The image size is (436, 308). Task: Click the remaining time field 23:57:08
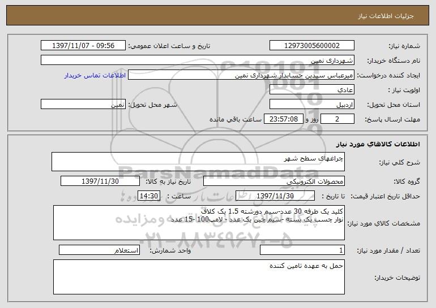[283, 119]
